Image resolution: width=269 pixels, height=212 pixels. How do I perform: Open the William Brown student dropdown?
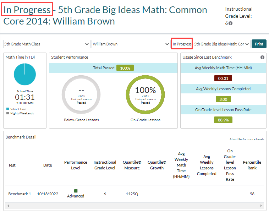point(131,44)
